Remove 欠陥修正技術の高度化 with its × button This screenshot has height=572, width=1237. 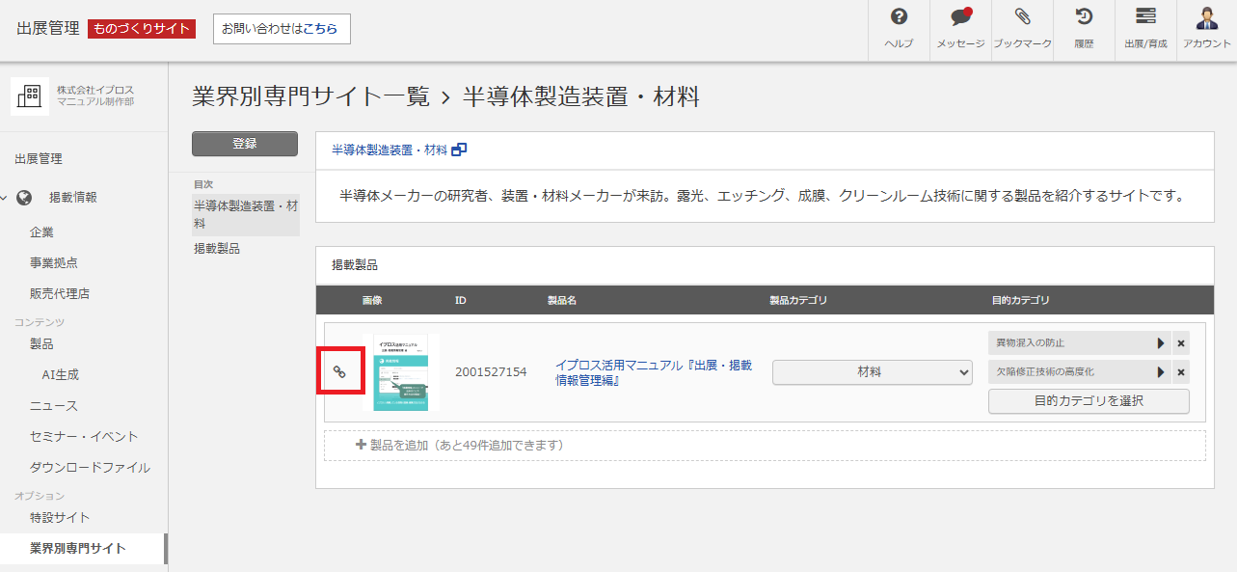click(x=1182, y=371)
